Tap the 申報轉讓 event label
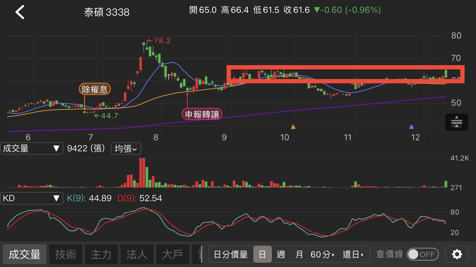This screenshot has height=267, width=476. pos(202,114)
